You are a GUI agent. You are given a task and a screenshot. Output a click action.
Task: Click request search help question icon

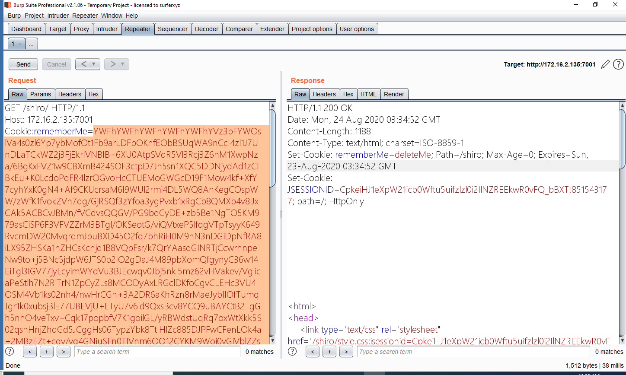click(x=9, y=351)
